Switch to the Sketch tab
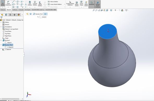 click(9, 10)
